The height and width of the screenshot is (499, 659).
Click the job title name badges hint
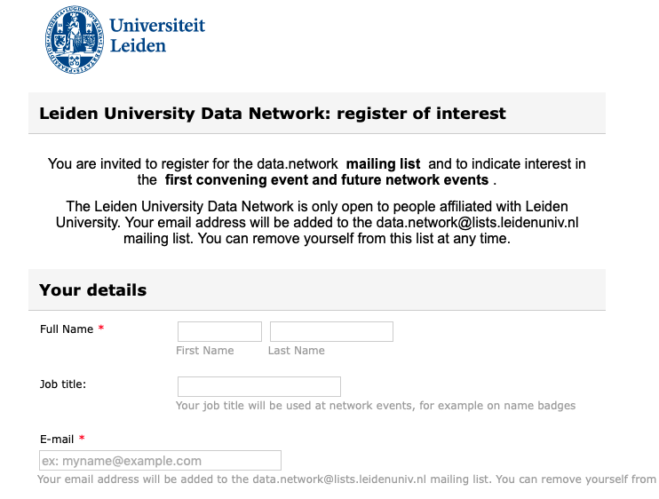pyautogui.click(x=376, y=406)
